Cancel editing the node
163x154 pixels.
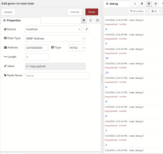click(x=75, y=12)
